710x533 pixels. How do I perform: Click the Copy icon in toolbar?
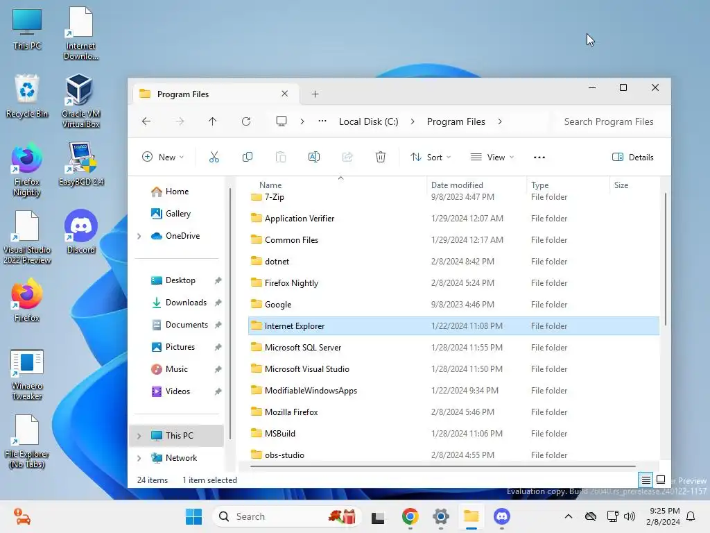tap(248, 158)
